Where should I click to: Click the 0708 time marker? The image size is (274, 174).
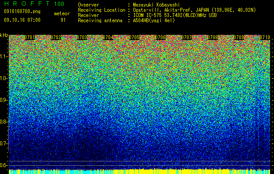(x=213, y=37)
